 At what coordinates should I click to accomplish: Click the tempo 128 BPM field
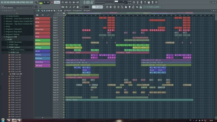(57, 2)
